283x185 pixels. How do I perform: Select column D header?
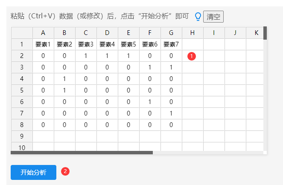(x=107, y=33)
